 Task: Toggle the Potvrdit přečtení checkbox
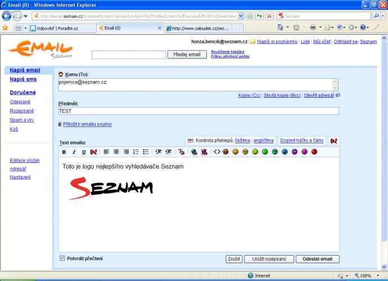pos(62,259)
